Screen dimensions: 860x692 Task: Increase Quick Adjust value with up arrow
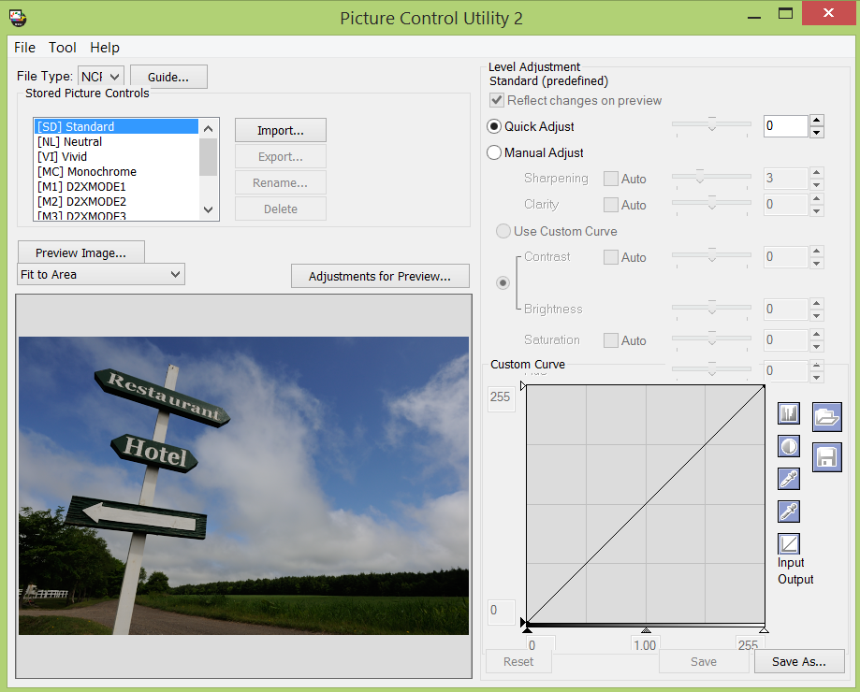pyautogui.click(x=816, y=121)
